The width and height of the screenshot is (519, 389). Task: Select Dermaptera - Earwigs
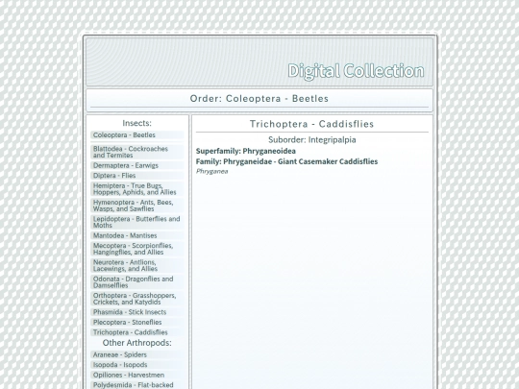click(x=137, y=165)
